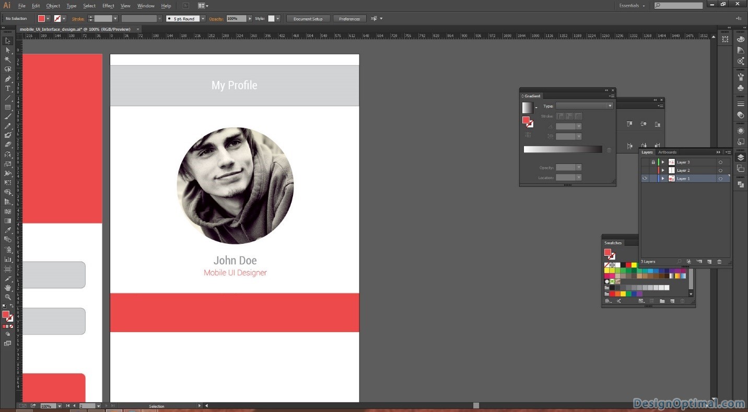Select the Eraser tool
This screenshot has height=412, width=748.
[8, 145]
